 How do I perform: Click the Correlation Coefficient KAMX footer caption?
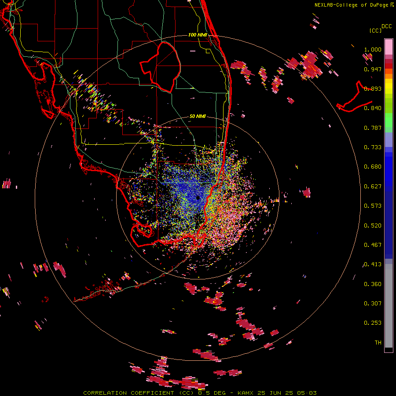click(x=200, y=393)
